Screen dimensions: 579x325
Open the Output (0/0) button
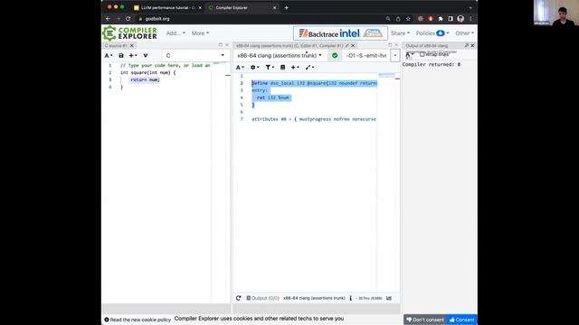(x=262, y=298)
